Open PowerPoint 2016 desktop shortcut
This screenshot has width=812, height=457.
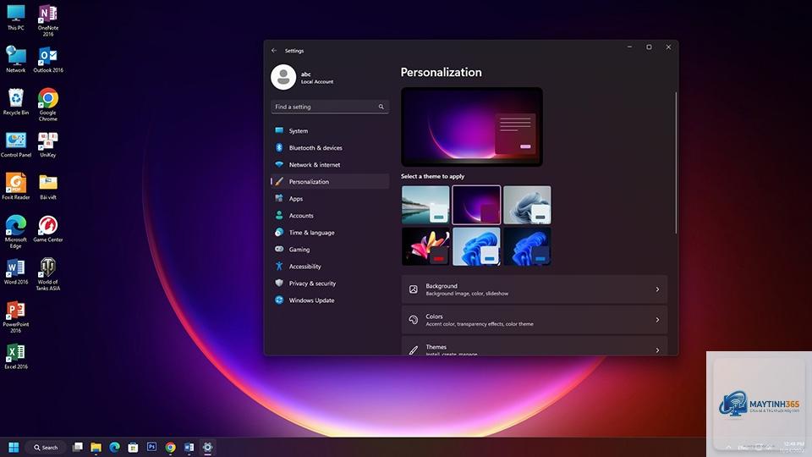click(x=15, y=317)
